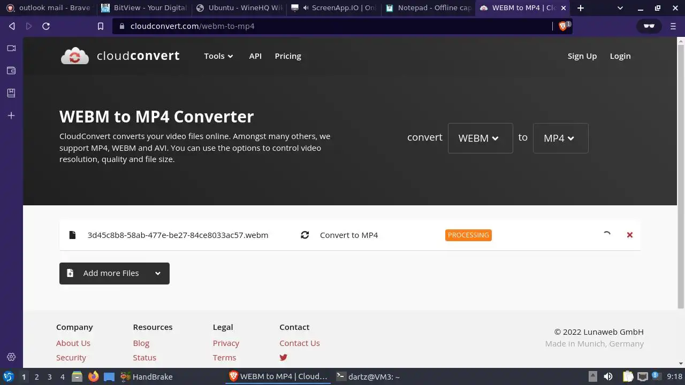The image size is (685, 385).
Task: Open the tab search down-arrow in title bar
Action: pyautogui.click(x=620, y=8)
